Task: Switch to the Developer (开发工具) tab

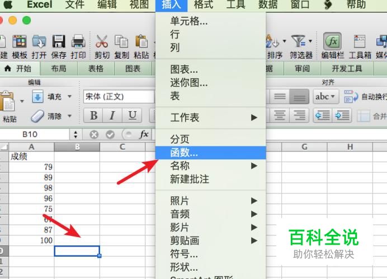Action: [x=347, y=69]
